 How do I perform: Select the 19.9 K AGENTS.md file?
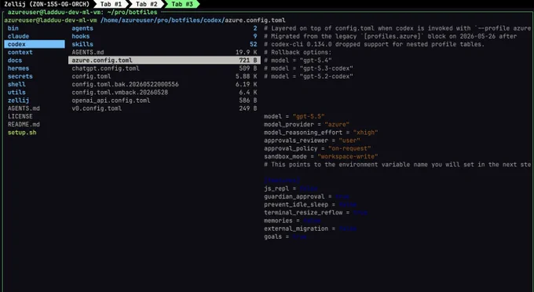[164, 52]
